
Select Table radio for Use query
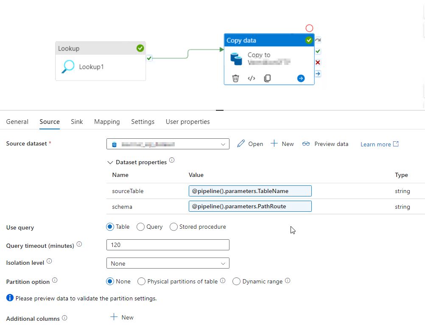pyautogui.click(x=110, y=227)
